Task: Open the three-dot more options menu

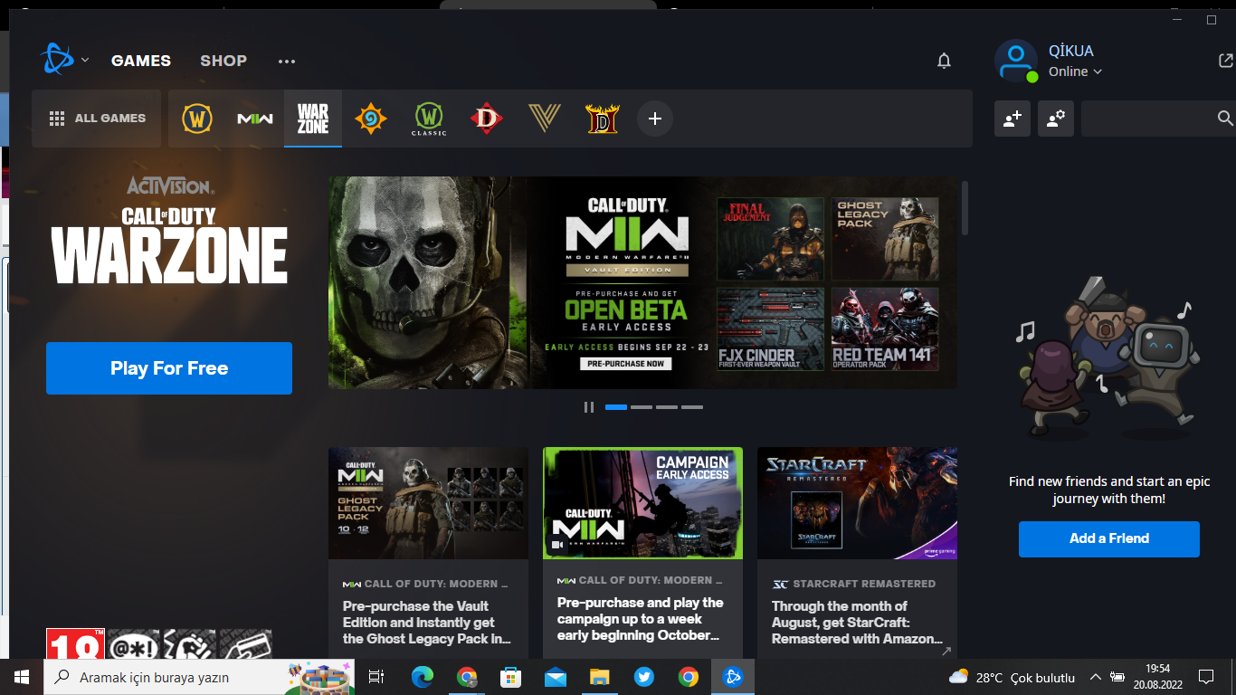Action: coord(287,62)
